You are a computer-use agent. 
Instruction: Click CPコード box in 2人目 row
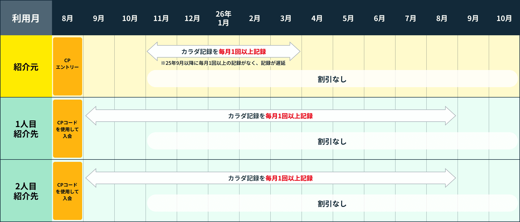click(68, 191)
